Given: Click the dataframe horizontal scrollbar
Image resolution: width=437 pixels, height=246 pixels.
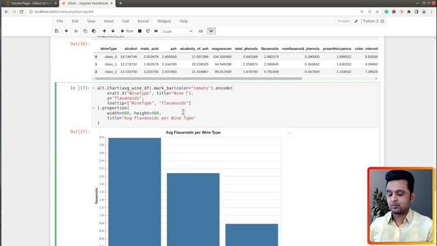Looking at the screenshot, I should (199, 79).
